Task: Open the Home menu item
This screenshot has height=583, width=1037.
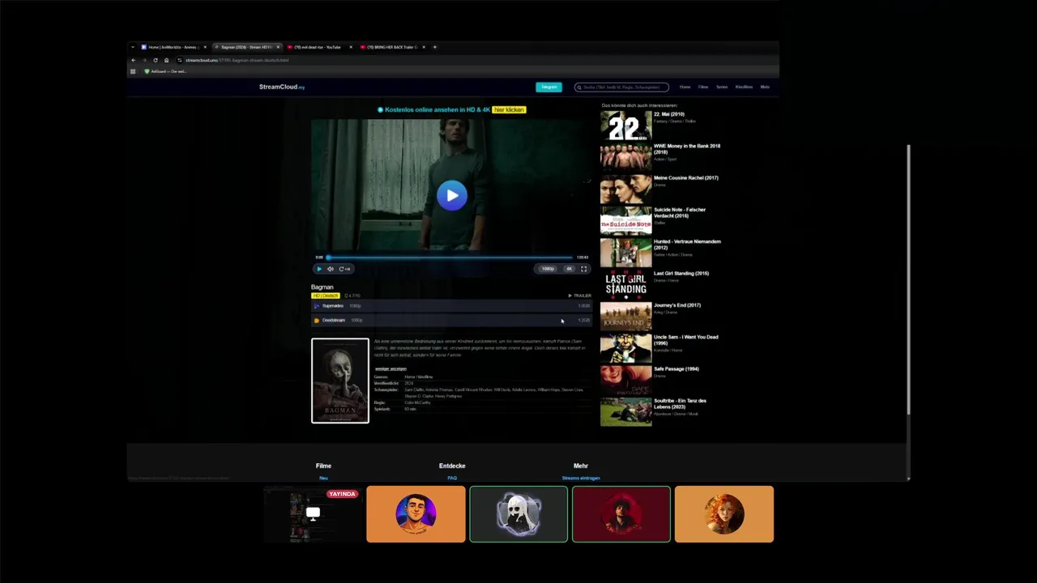Action: (x=685, y=87)
